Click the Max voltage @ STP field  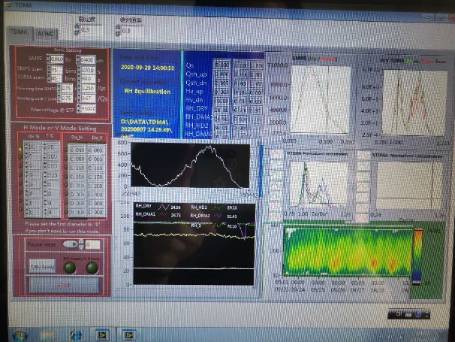click(89, 108)
